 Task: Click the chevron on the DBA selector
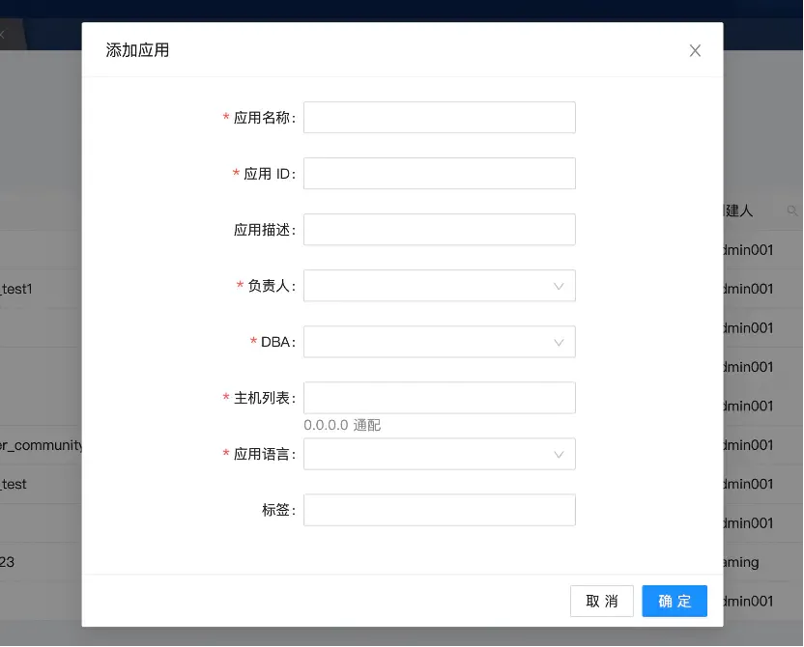559,342
